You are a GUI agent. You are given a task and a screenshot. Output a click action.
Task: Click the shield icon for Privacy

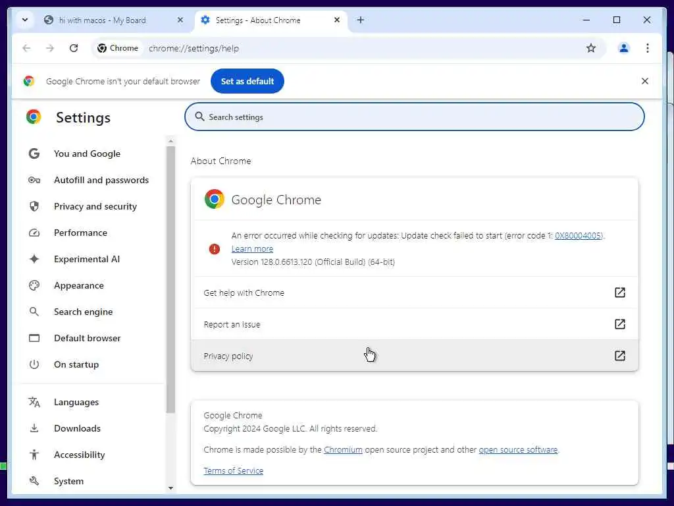click(x=34, y=206)
